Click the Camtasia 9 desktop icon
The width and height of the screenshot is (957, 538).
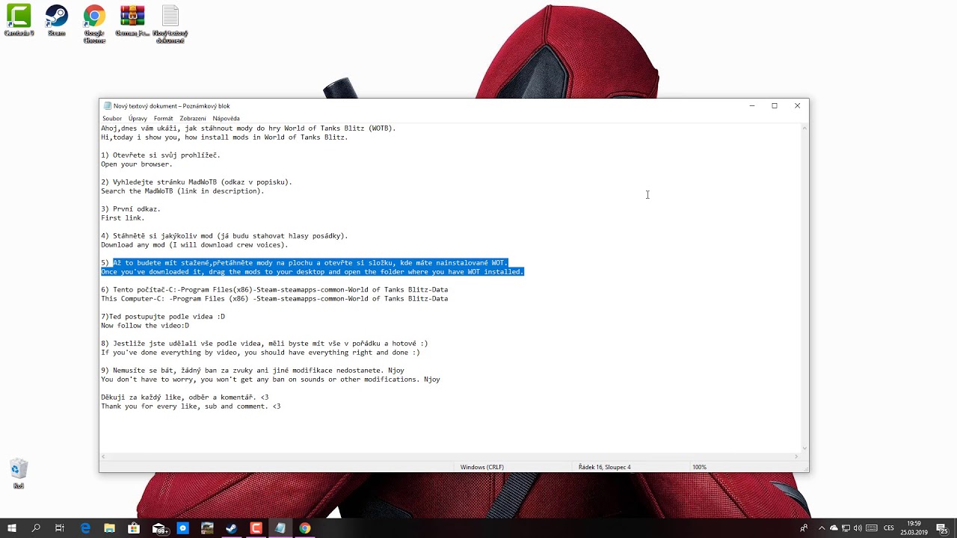(19, 21)
